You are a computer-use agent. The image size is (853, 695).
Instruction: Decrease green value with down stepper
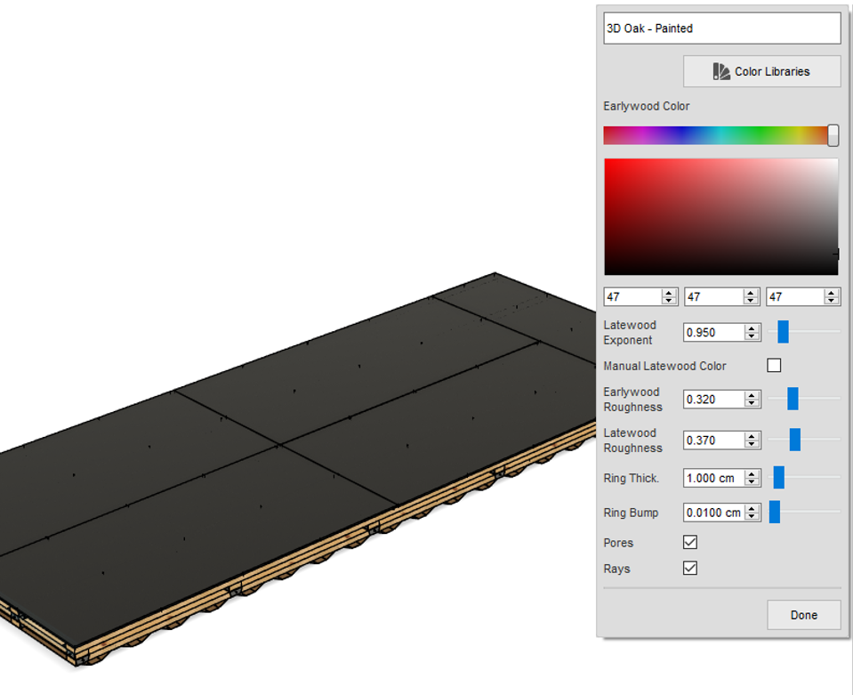751,301
